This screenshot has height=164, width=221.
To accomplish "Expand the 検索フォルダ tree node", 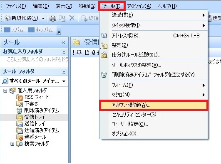I will [x=12, y=144].
